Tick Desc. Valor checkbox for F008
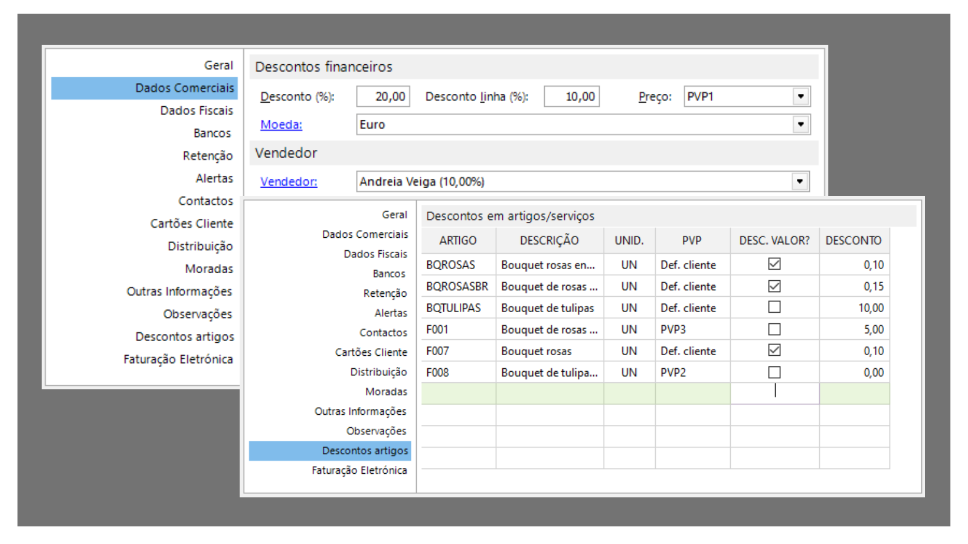 pos(774,372)
